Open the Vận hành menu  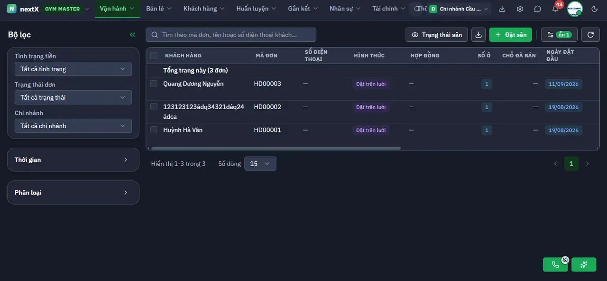[117, 9]
